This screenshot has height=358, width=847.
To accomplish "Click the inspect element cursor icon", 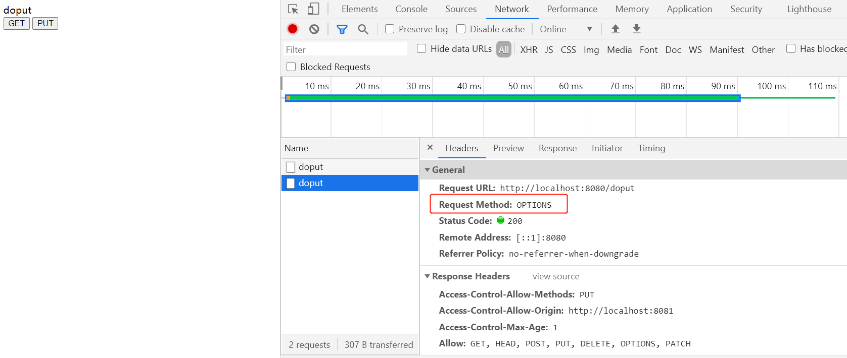I will (x=293, y=9).
